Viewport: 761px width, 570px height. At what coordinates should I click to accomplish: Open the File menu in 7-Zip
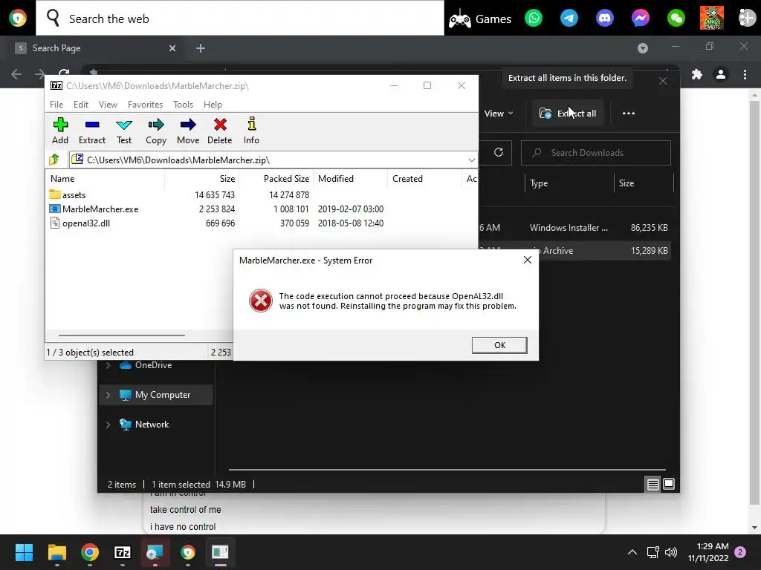pos(56,104)
